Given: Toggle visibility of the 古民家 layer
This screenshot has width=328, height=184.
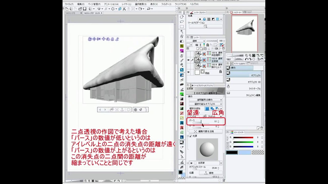Looking at the screenshot, I should coord(188,60).
